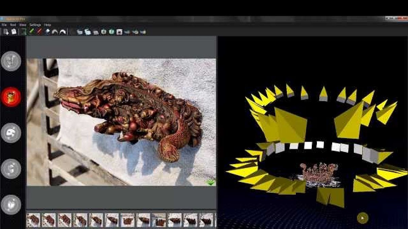The height and width of the screenshot is (229, 408).
Task: Select the green rectangle selection tool
Action: click(23, 32)
